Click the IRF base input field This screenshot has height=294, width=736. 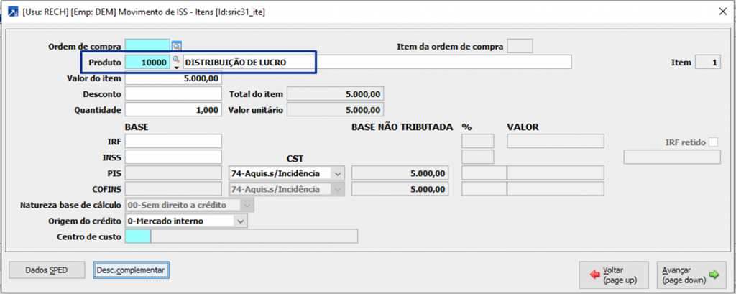pyautogui.click(x=173, y=141)
